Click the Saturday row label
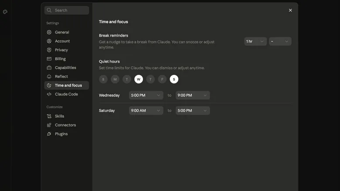340x191 pixels. pyautogui.click(x=107, y=110)
